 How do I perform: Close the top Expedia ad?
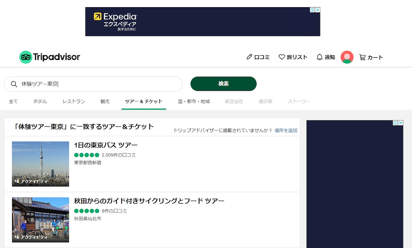317,10
